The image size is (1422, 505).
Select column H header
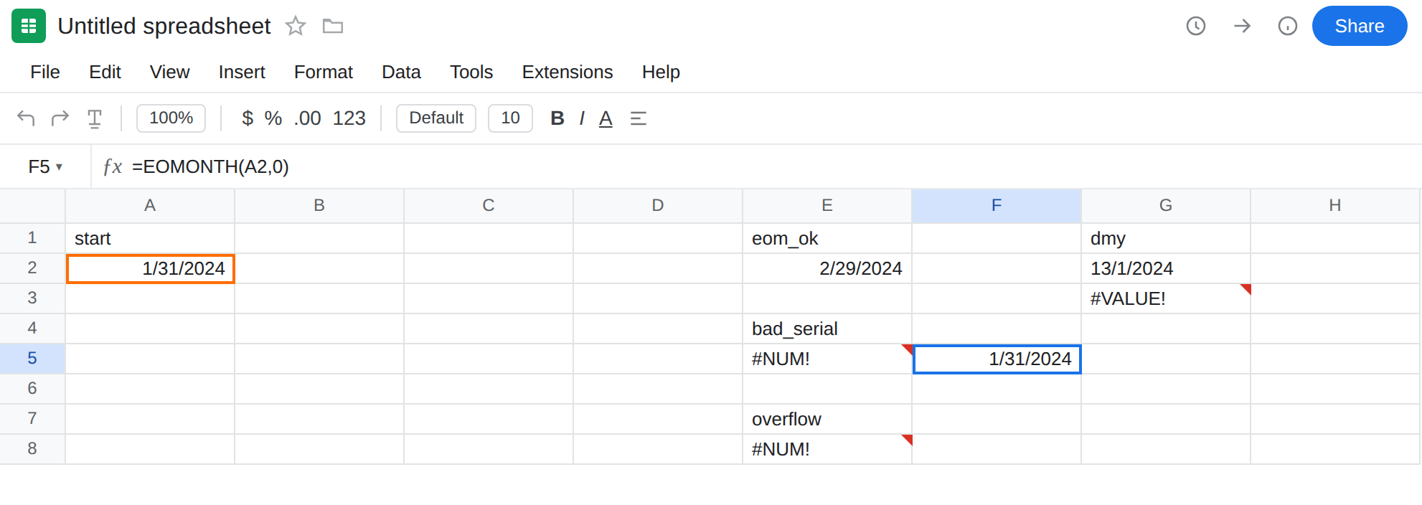(1335, 206)
